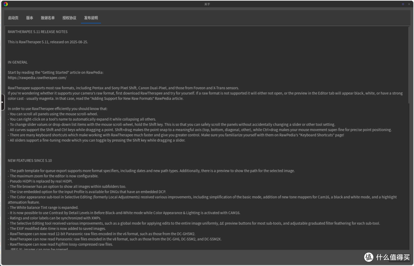Screen dimensions: 414x266
Task: Click the 'scroll all panels using mouse' line
Action: click(x=53, y=114)
